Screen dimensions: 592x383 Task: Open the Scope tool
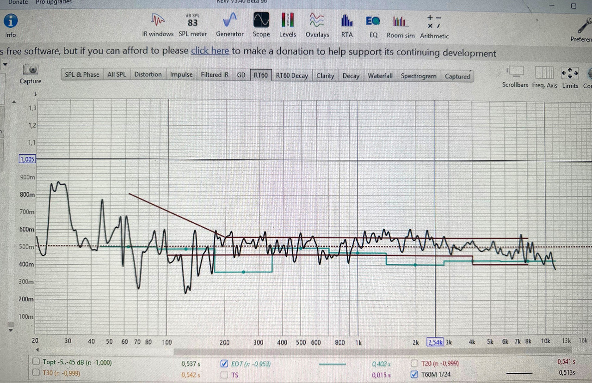(x=261, y=21)
